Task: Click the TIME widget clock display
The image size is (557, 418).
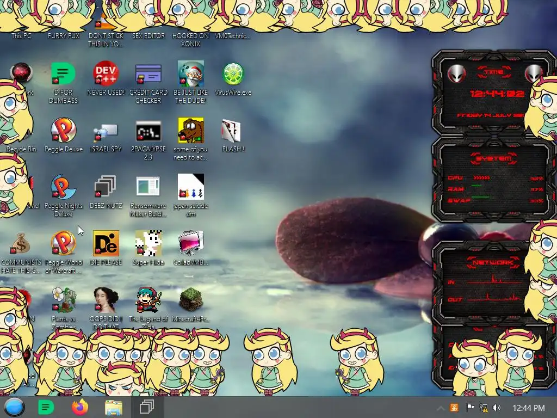Action: 497,94
